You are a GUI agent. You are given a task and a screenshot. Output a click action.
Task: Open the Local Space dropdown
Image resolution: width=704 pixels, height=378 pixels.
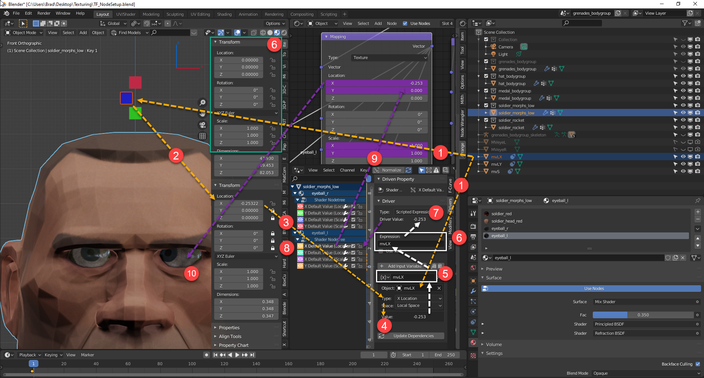coord(419,305)
